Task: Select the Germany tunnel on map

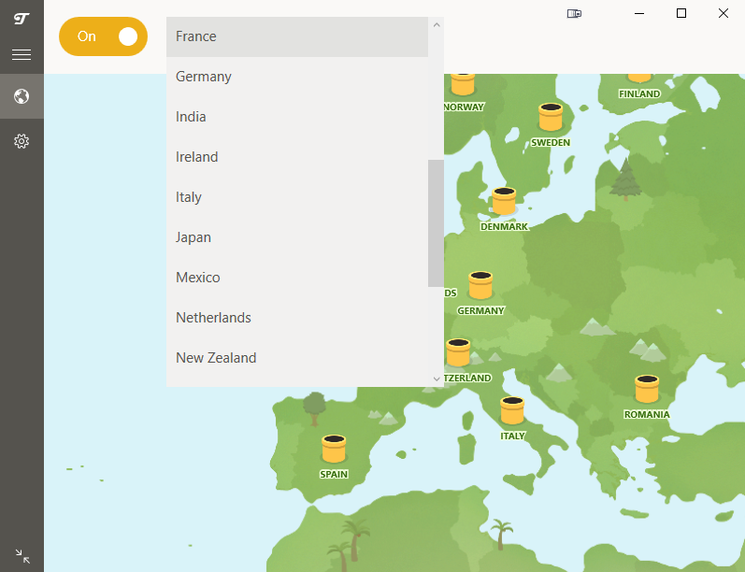Action: pyautogui.click(x=480, y=285)
